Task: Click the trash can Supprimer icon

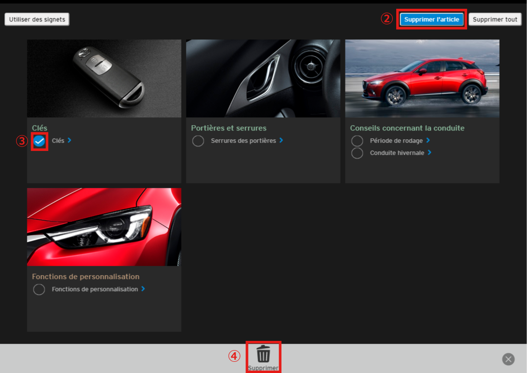Action: pos(263,354)
